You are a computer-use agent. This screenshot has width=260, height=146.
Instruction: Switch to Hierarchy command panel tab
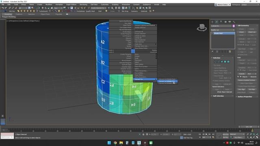tap(221, 22)
